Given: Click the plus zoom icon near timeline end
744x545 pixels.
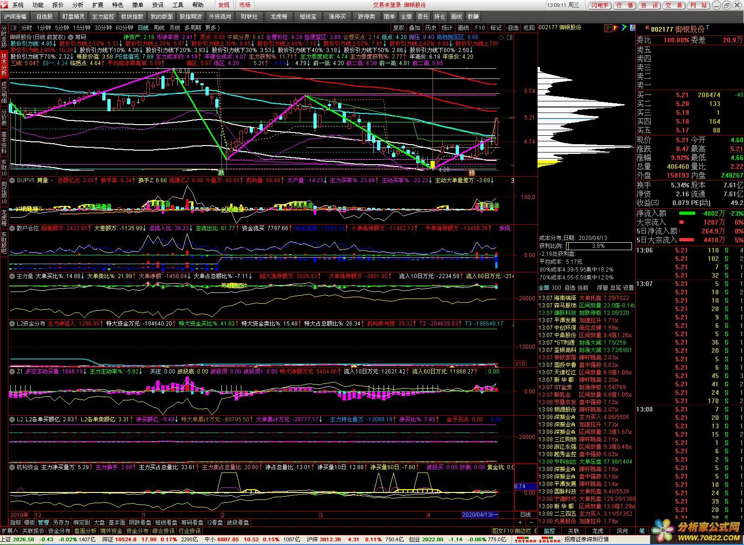Looking at the screenshot, I should [x=520, y=522].
